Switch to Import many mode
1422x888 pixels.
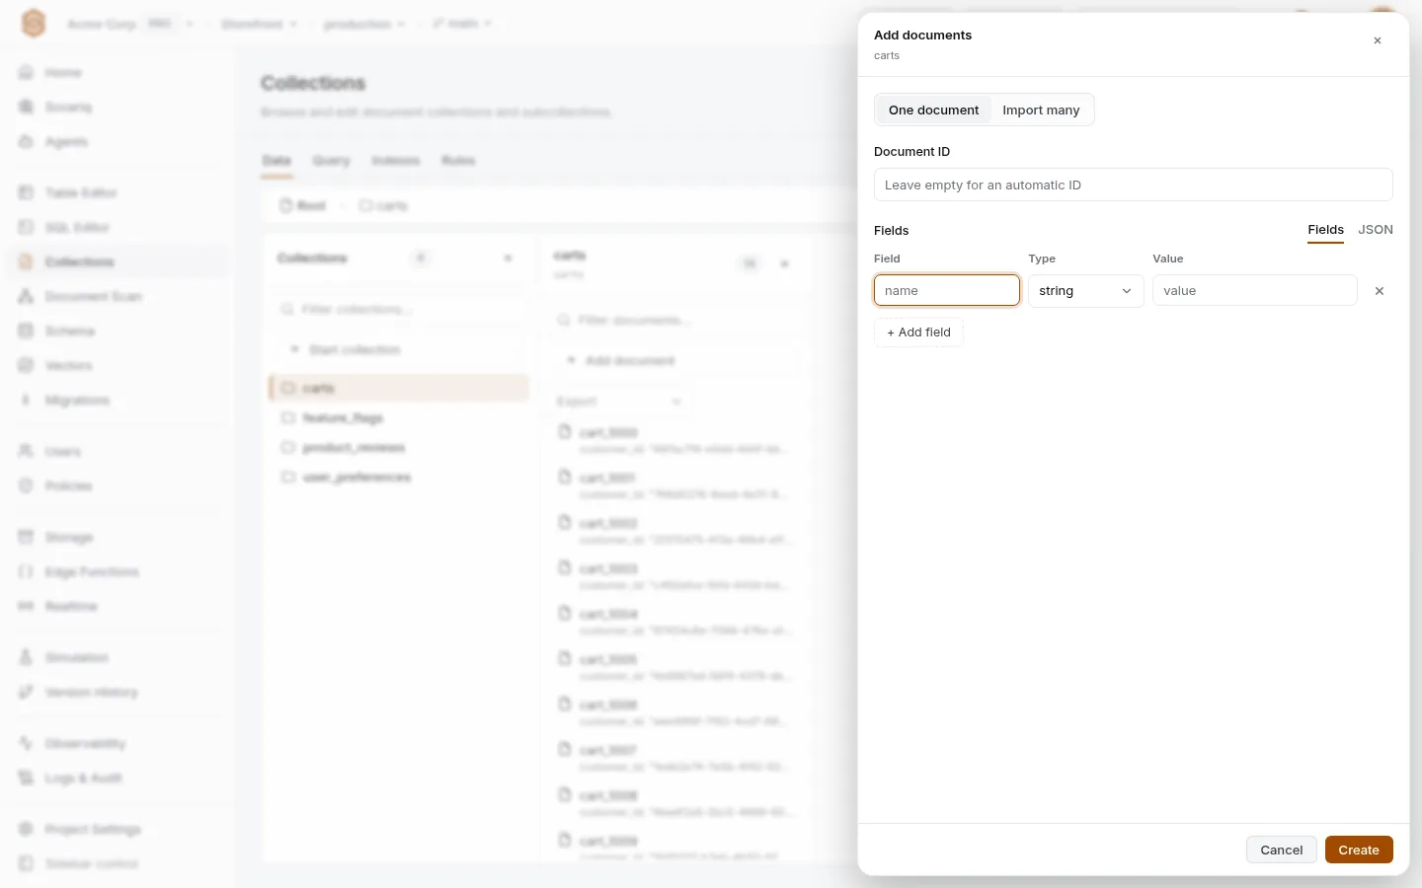click(1041, 110)
